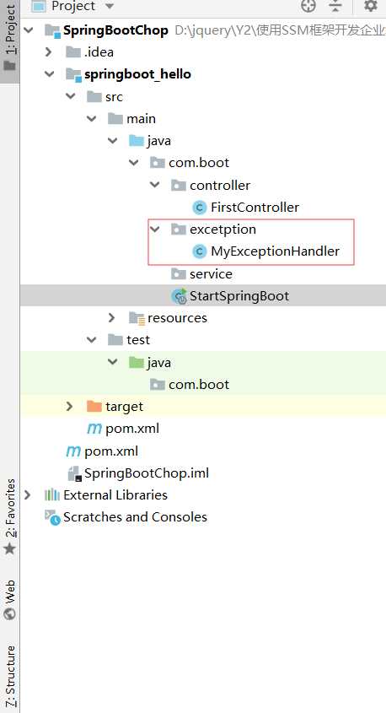
Task: Click the Scratches and Consoles icon
Action: point(52,517)
